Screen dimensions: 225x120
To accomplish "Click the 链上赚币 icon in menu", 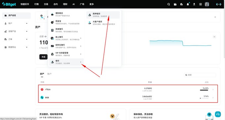I will (52, 38).
